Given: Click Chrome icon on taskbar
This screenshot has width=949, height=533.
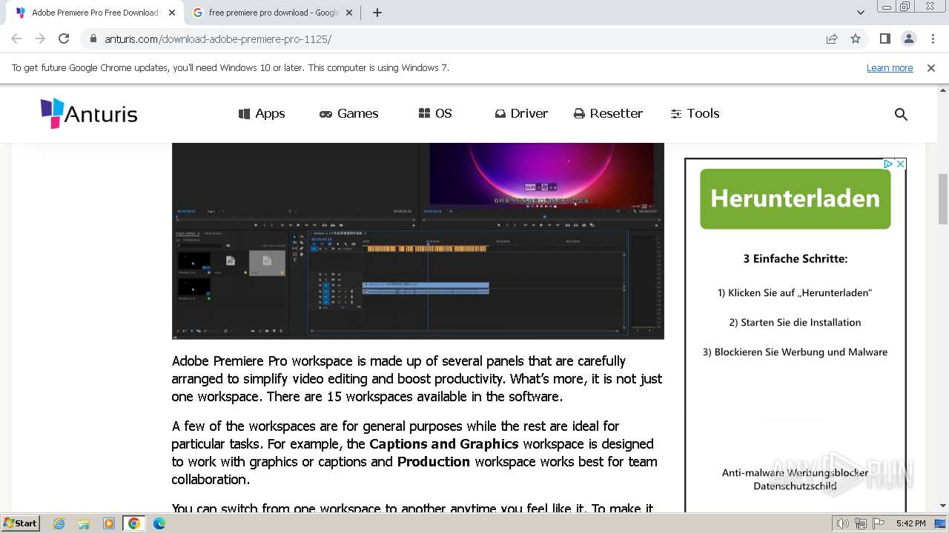Looking at the screenshot, I should tap(134, 523).
